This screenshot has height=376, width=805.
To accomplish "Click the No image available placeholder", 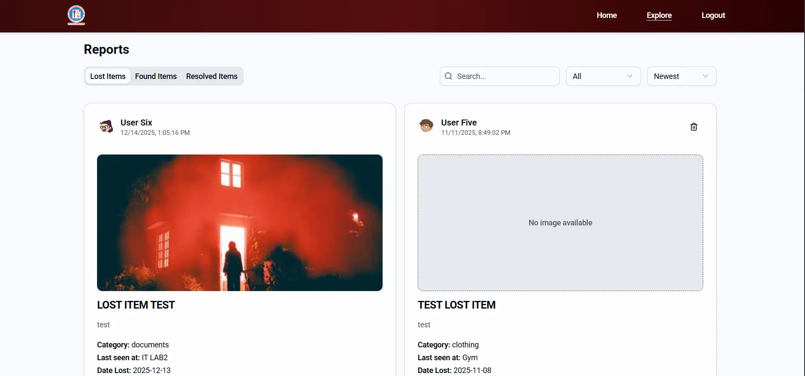I will pyautogui.click(x=560, y=222).
